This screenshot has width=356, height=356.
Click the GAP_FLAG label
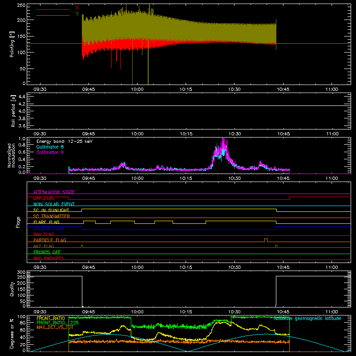tap(44, 198)
